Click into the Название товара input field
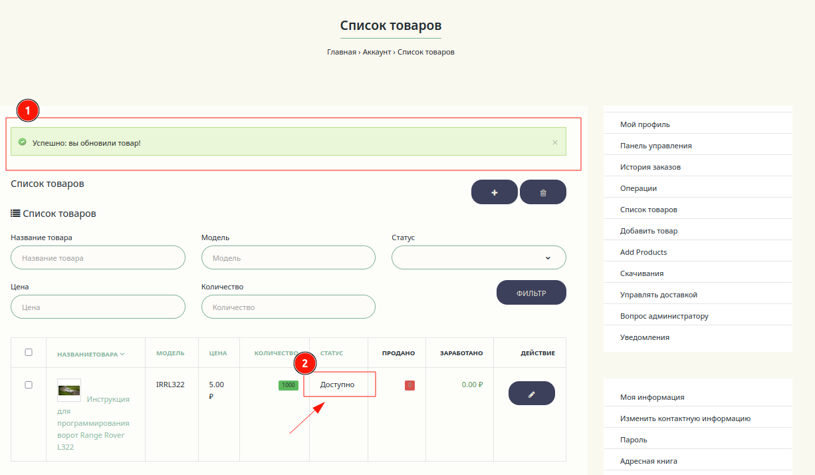815x475 pixels. point(98,257)
